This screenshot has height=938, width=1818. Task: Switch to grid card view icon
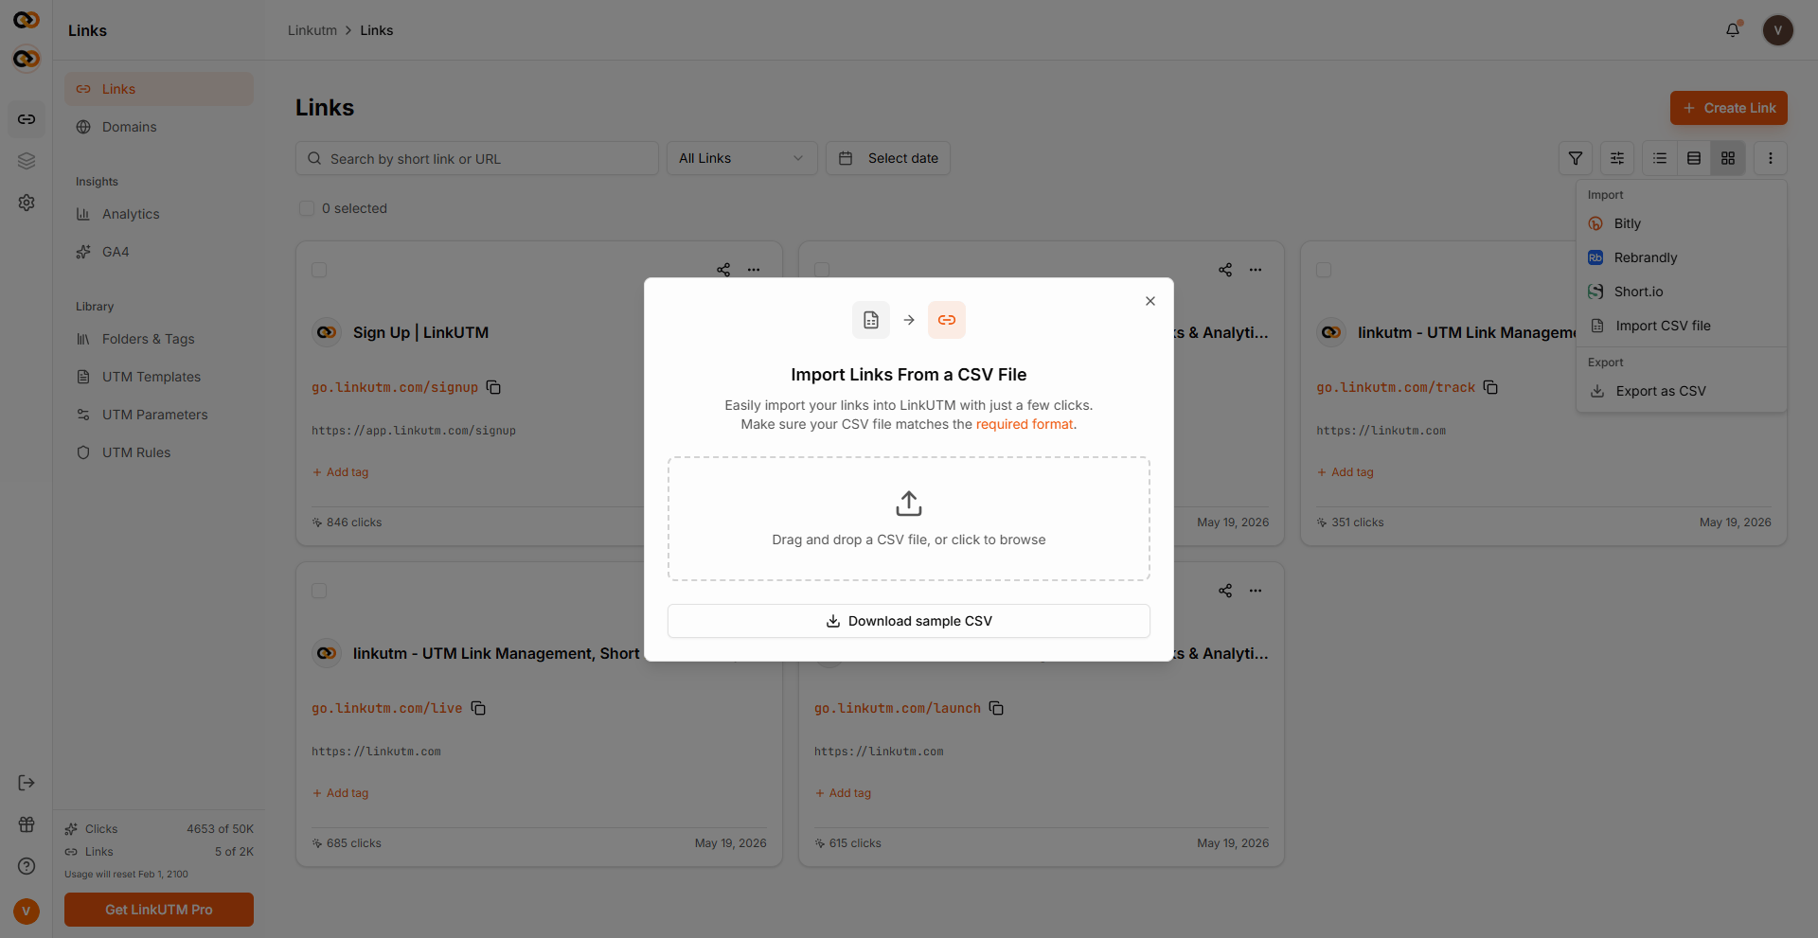pos(1728,158)
